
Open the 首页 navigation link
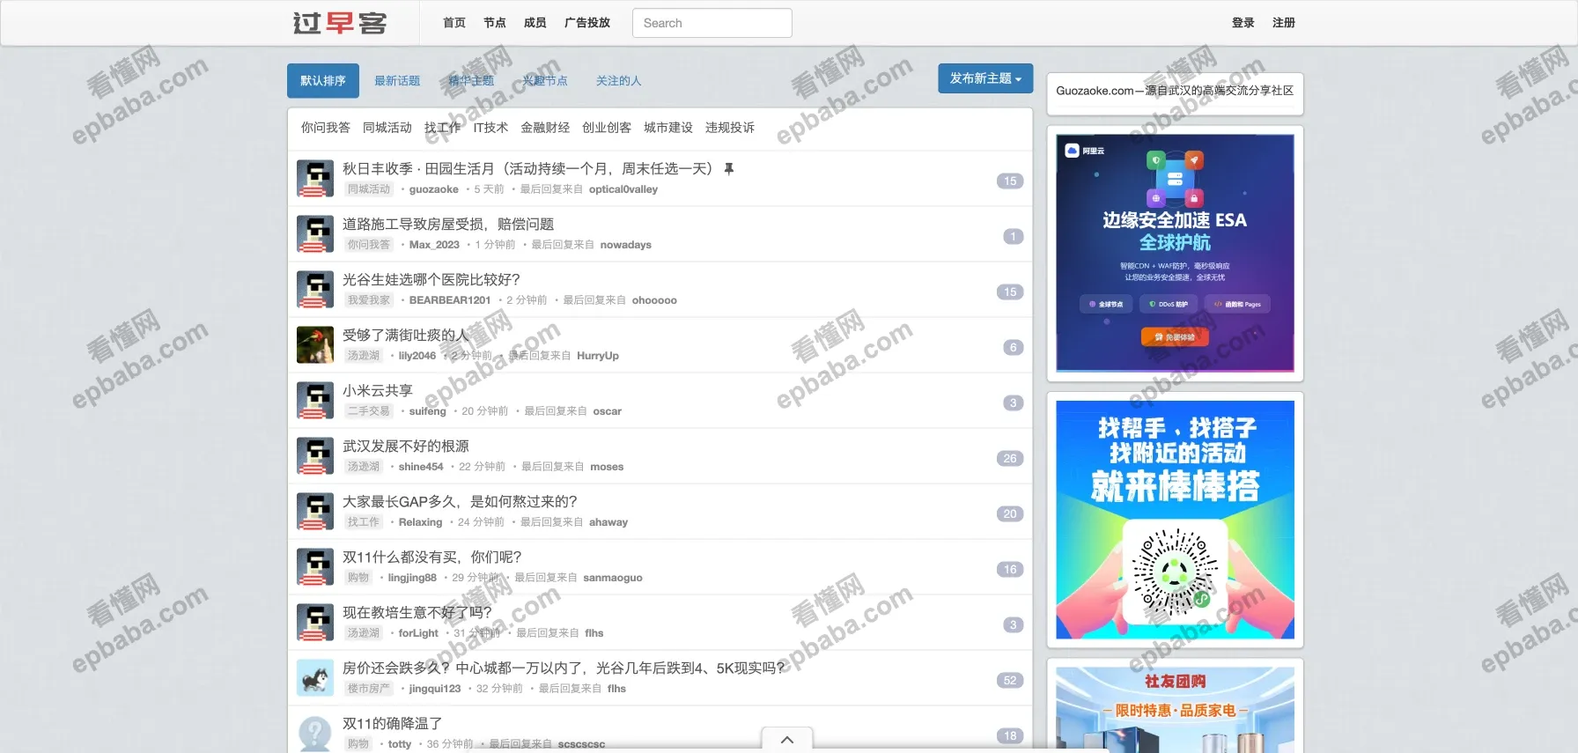click(454, 23)
